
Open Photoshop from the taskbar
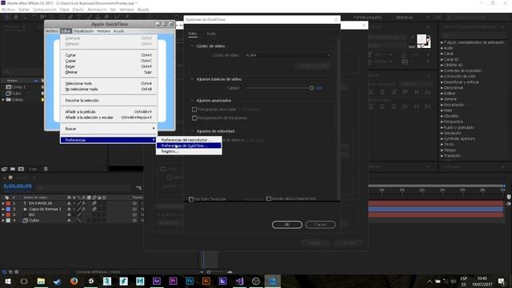point(190,281)
